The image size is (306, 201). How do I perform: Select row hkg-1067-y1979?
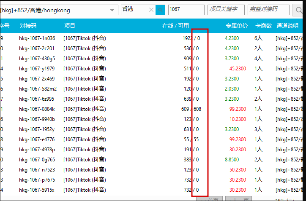point(151,69)
